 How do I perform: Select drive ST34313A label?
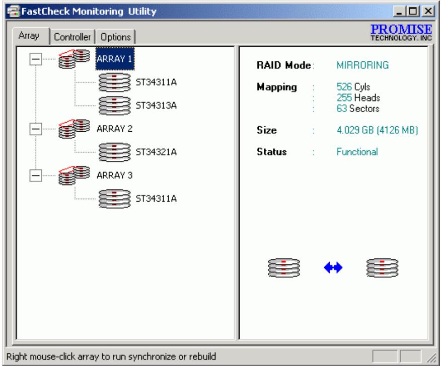156,106
